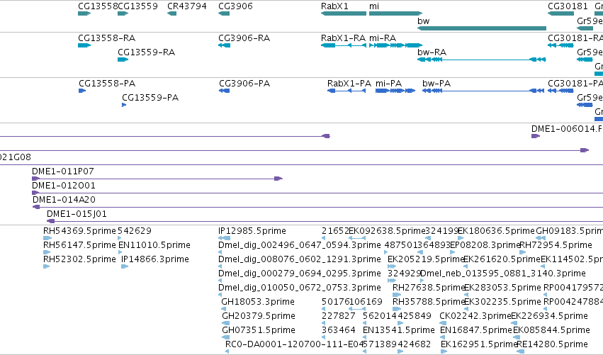Select the bw-PA coding sequence
The width and height of the screenshot is (603, 355).
pos(483,91)
